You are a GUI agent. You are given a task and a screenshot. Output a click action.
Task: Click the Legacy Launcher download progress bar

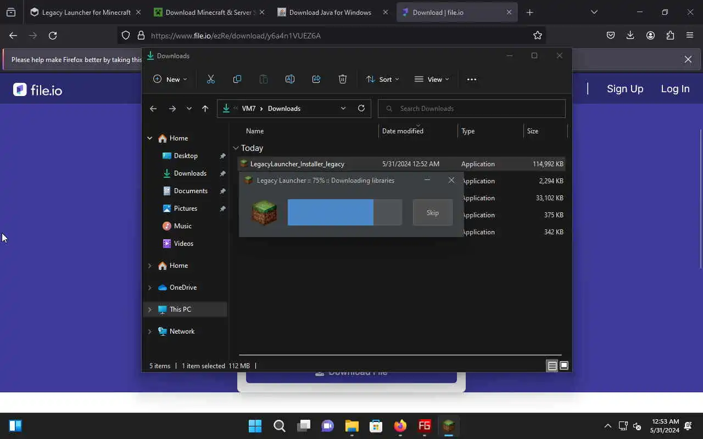click(x=345, y=212)
